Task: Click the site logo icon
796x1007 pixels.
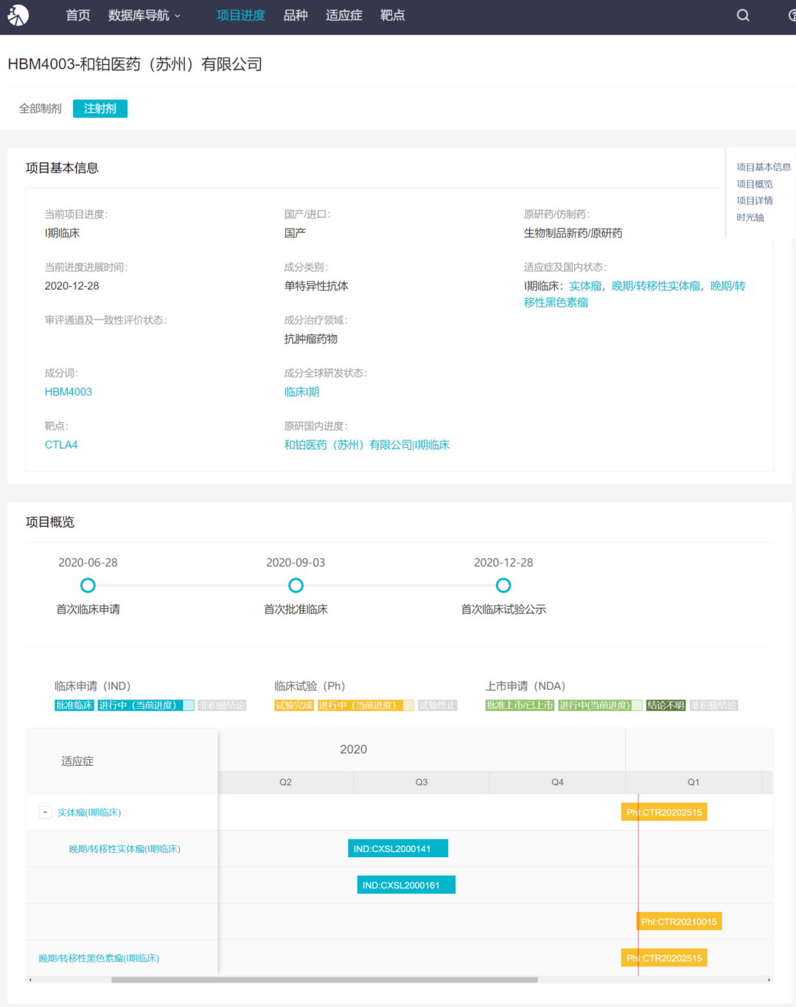Action: pos(18,15)
